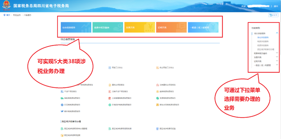Expand the 发票开具 sidebar section
The width and height of the screenshot is (281, 139).
[x=277, y=57]
